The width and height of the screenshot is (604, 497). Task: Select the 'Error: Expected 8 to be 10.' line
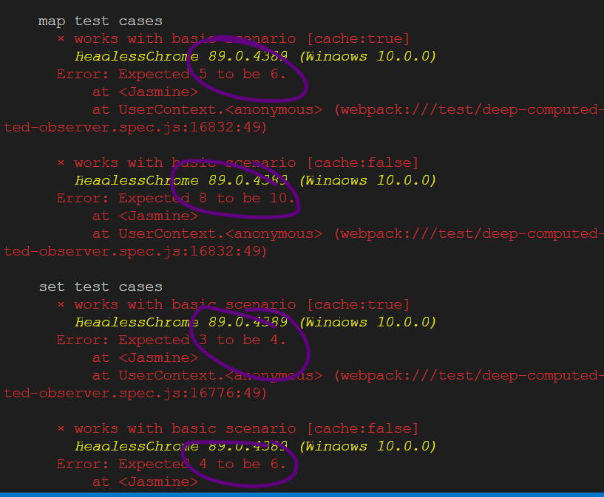(176, 199)
